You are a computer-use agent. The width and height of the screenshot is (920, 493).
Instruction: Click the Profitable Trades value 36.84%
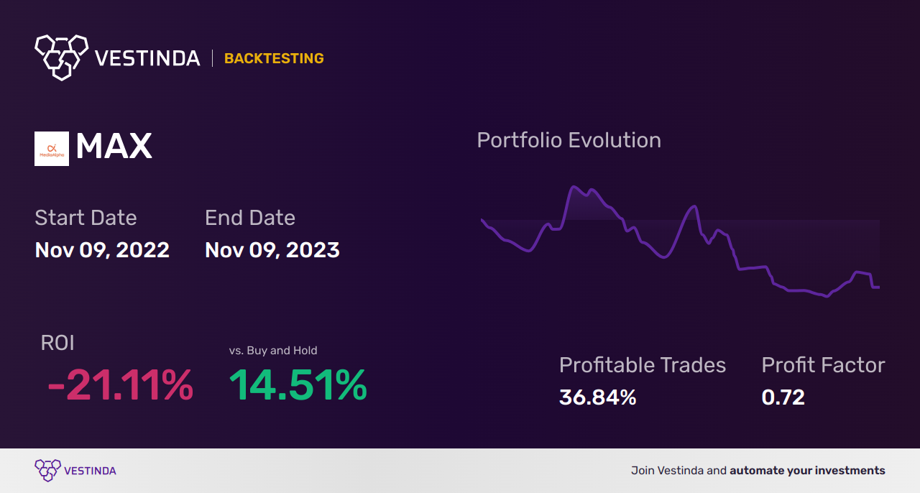click(597, 397)
